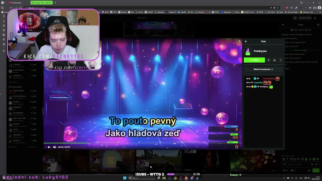This screenshot has height=181, width=322.
Task: Open a new browser tab
Action: [55, 3]
